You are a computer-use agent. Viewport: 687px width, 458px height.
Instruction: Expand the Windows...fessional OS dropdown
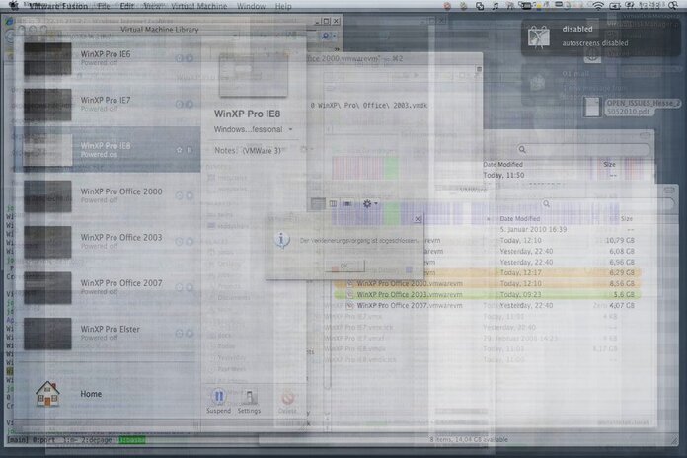[254, 129]
